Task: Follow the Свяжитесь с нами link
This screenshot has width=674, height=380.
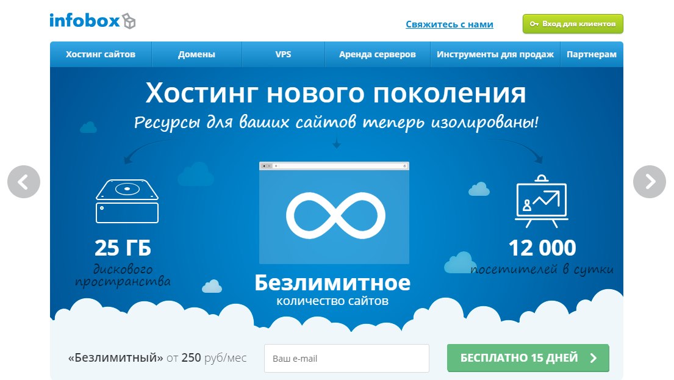Action: pos(450,24)
